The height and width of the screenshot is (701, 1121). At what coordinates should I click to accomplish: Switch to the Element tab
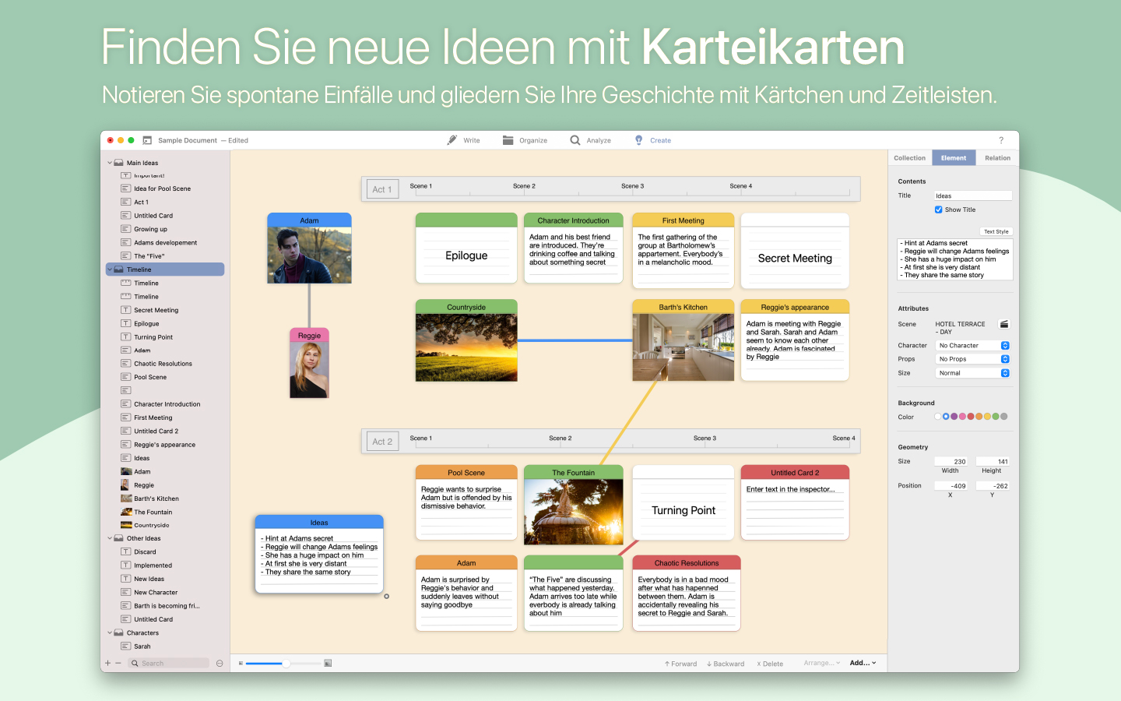coord(953,157)
